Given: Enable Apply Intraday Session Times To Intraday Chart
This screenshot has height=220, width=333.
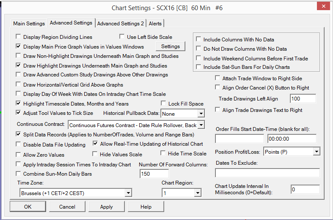Looking at the screenshot, I should (x=19, y=164).
